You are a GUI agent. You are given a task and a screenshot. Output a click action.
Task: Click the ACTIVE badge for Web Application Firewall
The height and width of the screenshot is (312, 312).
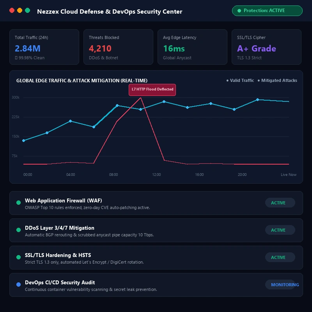[x=280, y=203]
